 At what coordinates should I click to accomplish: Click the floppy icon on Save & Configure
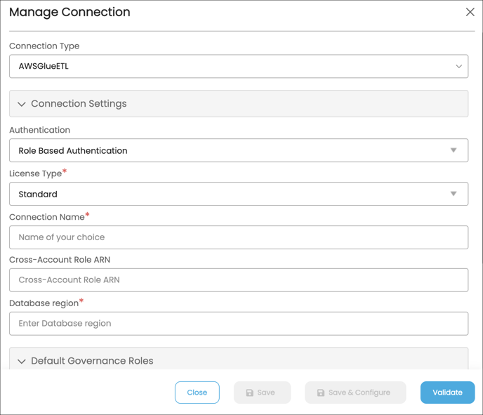[x=321, y=393]
